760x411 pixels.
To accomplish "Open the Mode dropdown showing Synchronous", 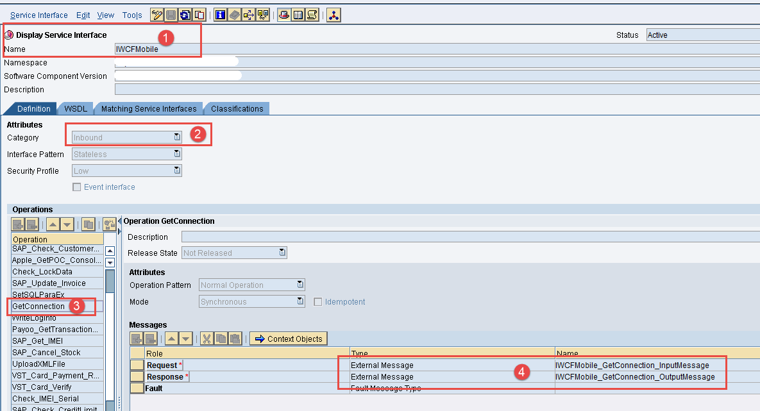I will pos(300,302).
